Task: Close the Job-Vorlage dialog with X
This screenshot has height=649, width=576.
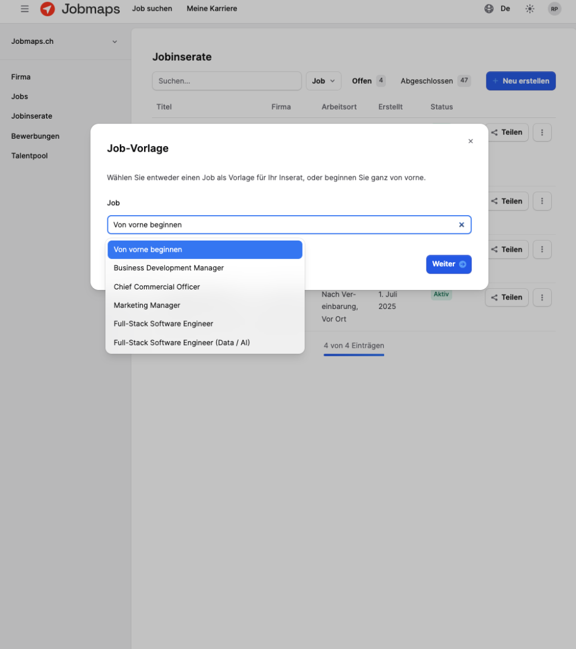Action: click(x=470, y=142)
